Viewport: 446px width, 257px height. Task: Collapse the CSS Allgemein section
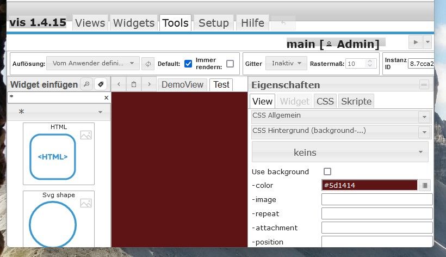coord(424,117)
